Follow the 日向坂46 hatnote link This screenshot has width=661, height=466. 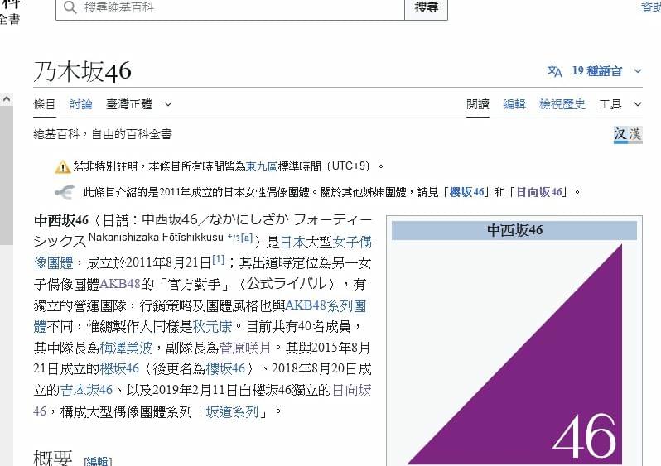click(x=539, y=192)
